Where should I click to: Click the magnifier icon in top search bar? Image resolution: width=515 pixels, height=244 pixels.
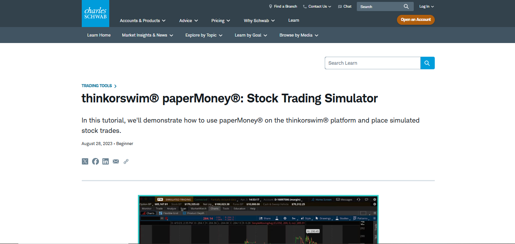pyautogui.click(x=406, y=6)
